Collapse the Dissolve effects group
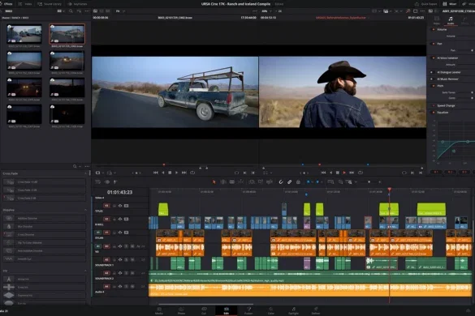This screenshot has width=475, height=316. pyautogui.click(x=85, y=210)
